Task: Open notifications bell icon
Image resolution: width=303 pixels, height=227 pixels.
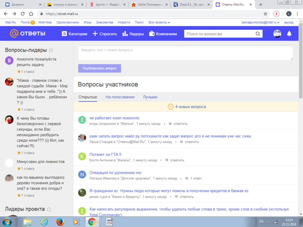Action: [289, 34]
